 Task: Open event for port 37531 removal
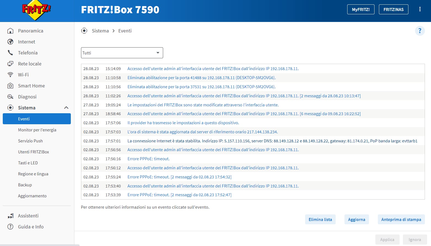tap(201, 87)
